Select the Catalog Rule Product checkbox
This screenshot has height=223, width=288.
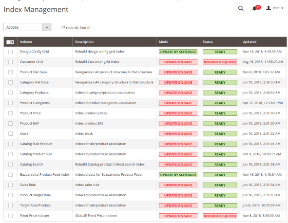click(x=10, y=144)
